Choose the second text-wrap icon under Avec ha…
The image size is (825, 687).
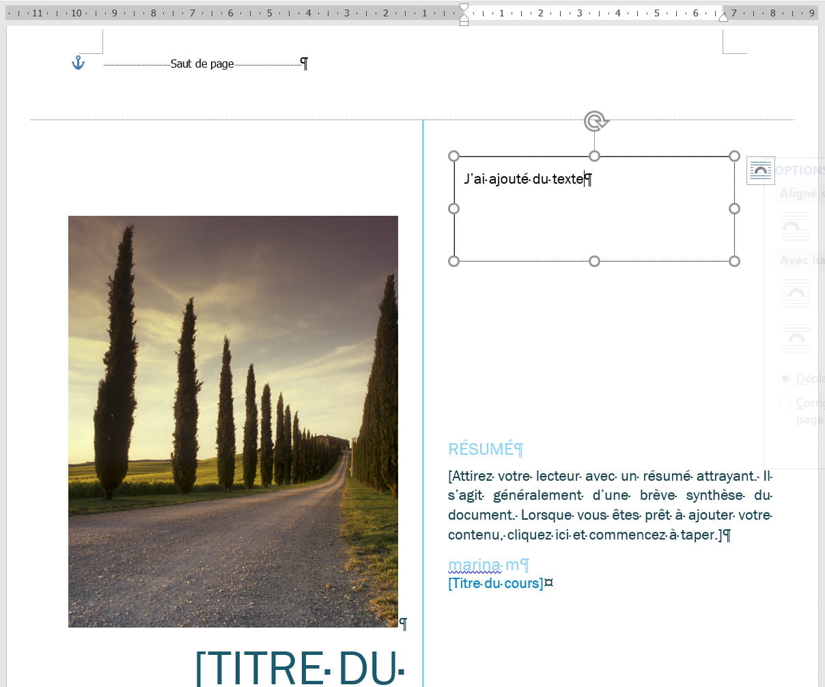pyautogui.click(x=796, y=338)
